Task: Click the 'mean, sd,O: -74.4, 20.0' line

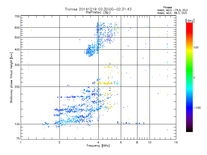Action: pyautogui.click(x=172, y=10)
